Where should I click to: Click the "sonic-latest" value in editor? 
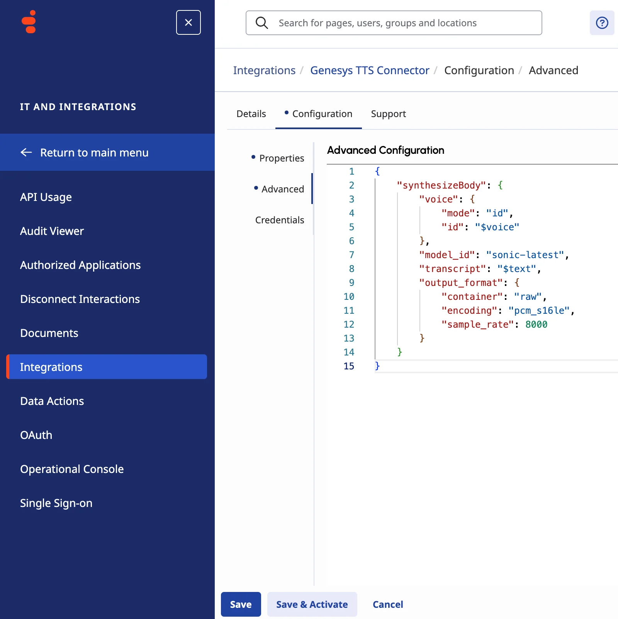[525, 255]
